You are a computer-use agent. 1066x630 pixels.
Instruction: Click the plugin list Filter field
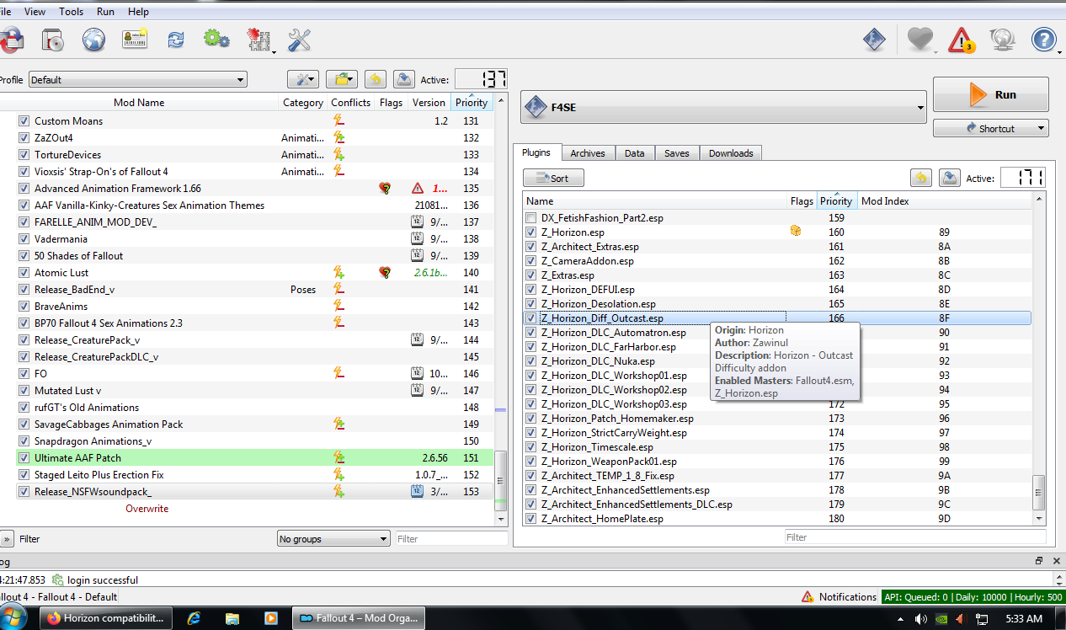pyautogui.click(x=915, y=537)
